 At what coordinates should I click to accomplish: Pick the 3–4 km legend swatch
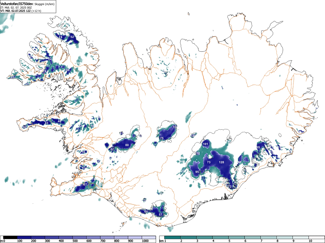tap(205, 237)
